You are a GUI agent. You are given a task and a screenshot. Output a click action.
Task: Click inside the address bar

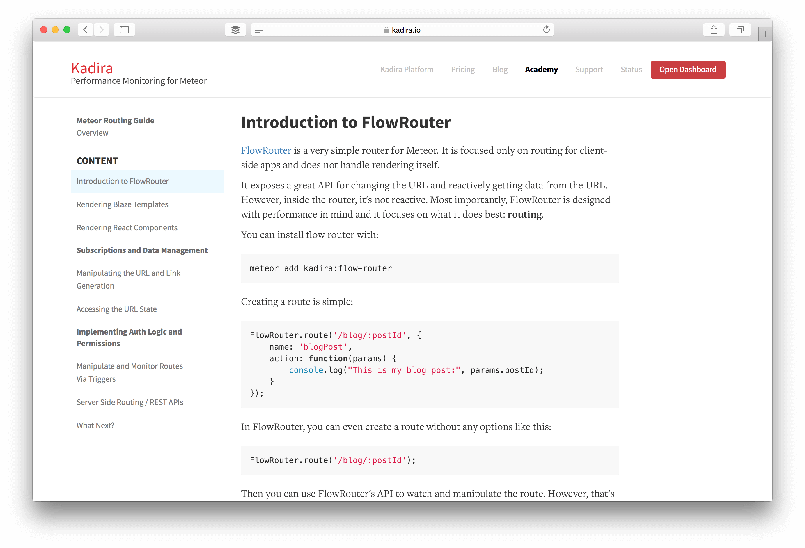click(450, 30)
